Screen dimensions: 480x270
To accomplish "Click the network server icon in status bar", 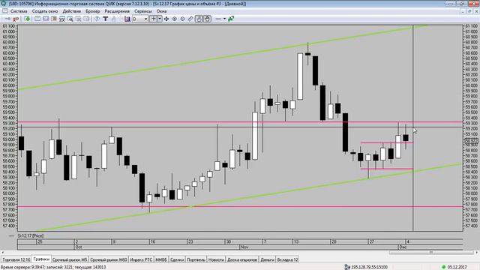I will point(347,267).
